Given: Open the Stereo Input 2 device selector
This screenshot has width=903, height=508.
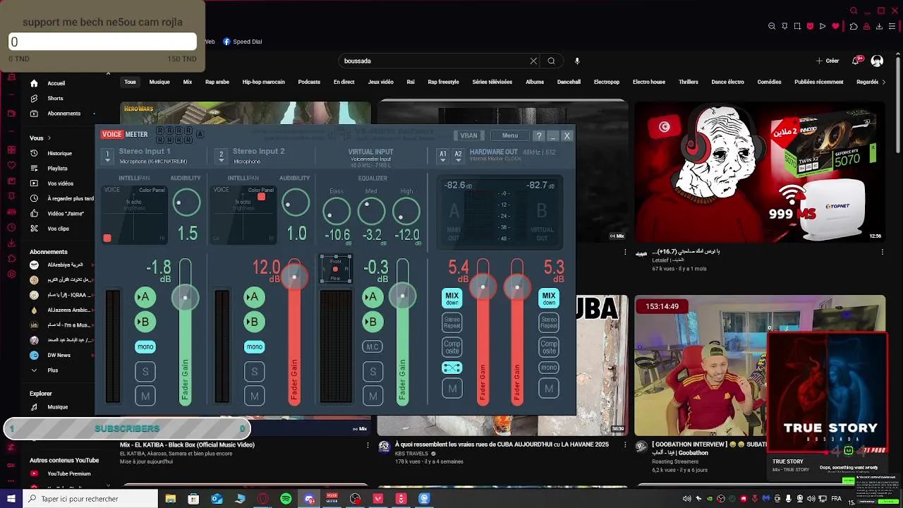Looking at the screenshot, I should point(221,155).
